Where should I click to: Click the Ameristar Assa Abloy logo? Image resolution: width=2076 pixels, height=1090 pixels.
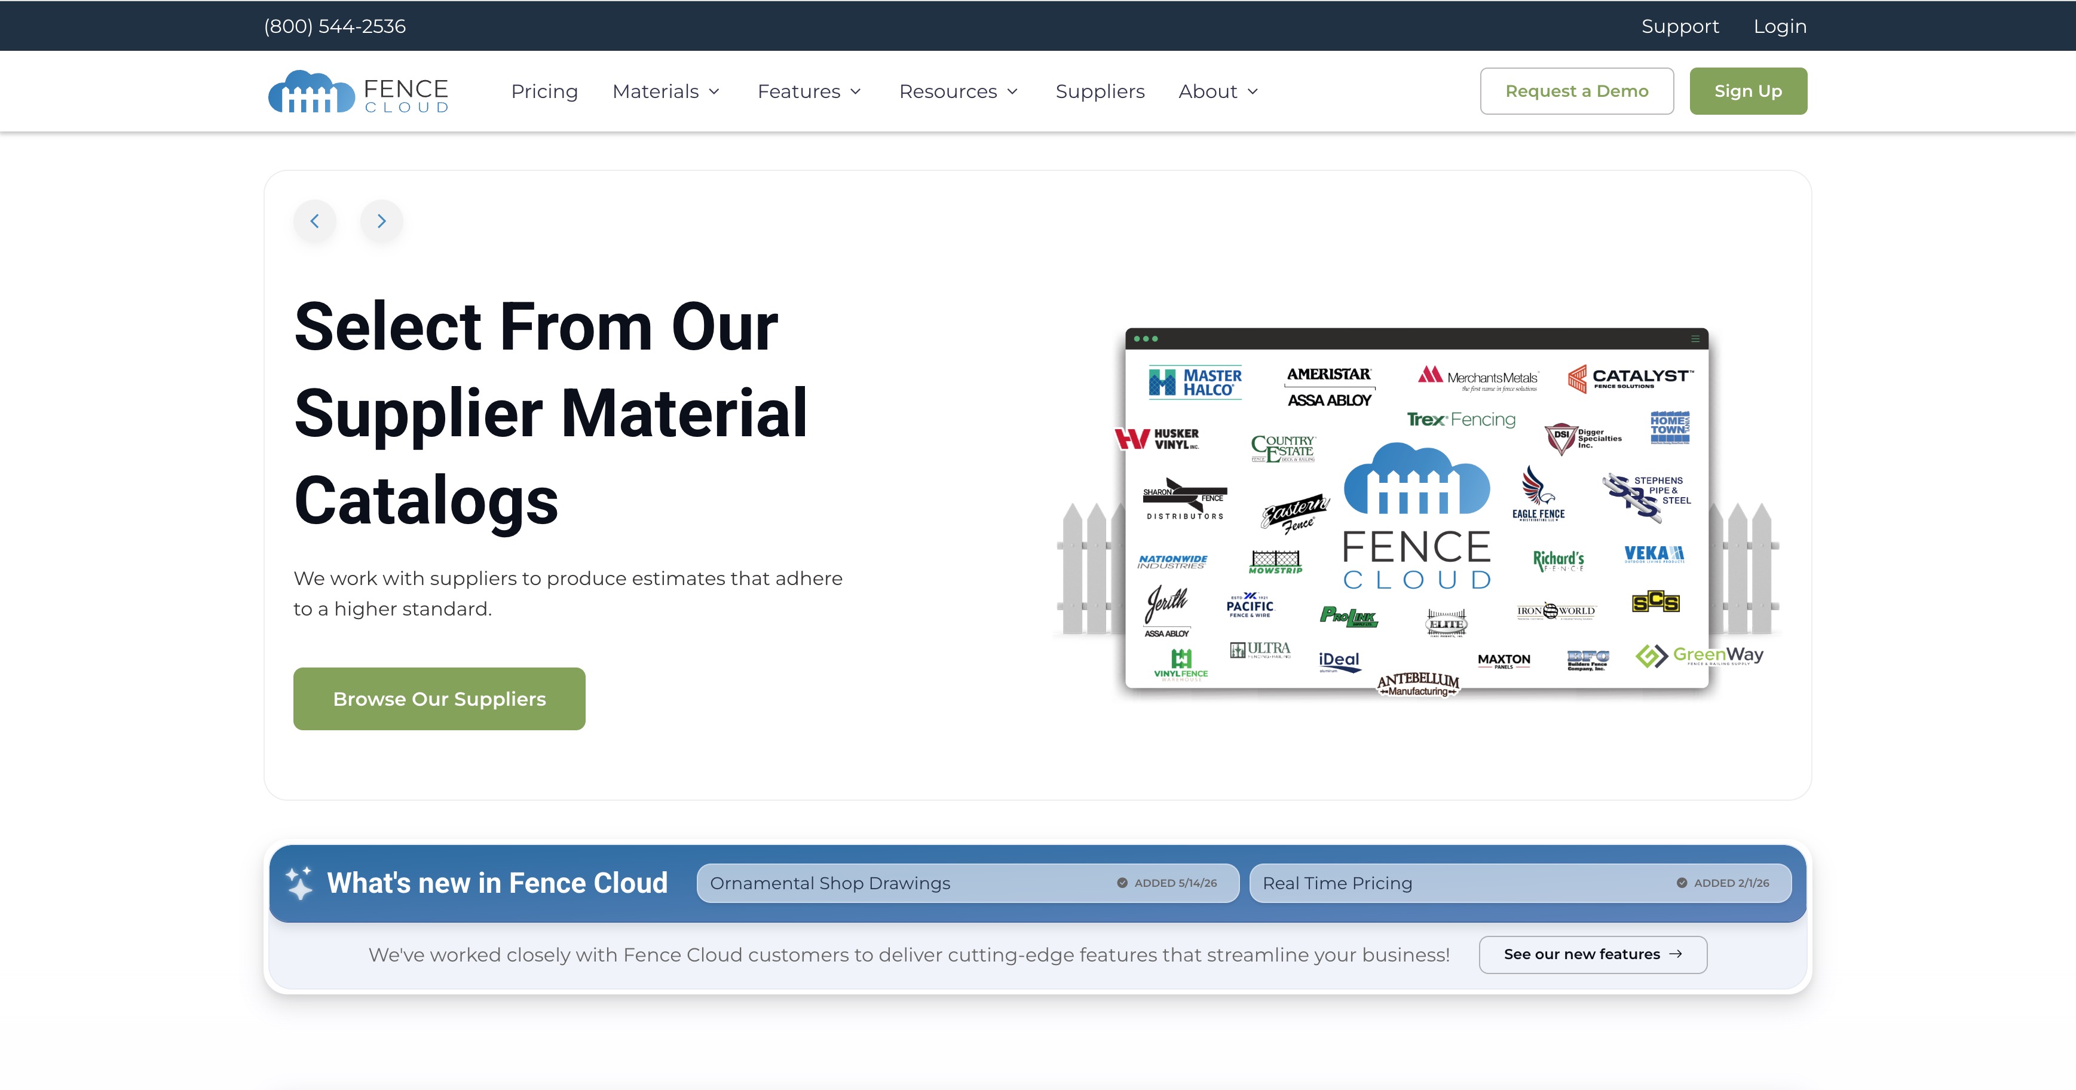1329,387
